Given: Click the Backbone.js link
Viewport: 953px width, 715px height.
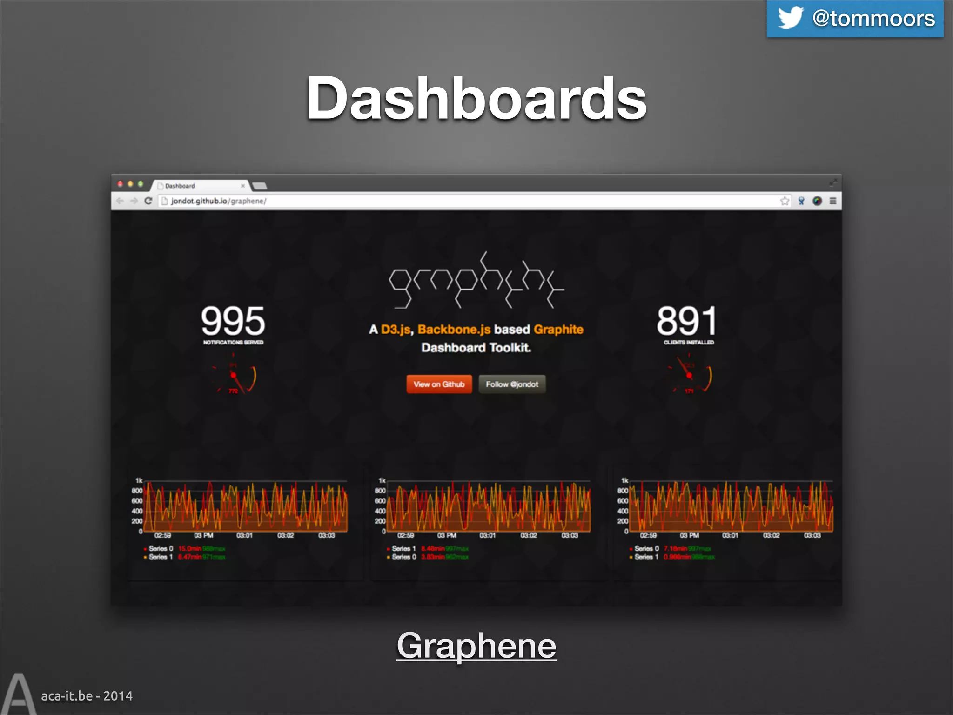Looking at the screenshot, I should pyautogui.click(x=454, y=330).
